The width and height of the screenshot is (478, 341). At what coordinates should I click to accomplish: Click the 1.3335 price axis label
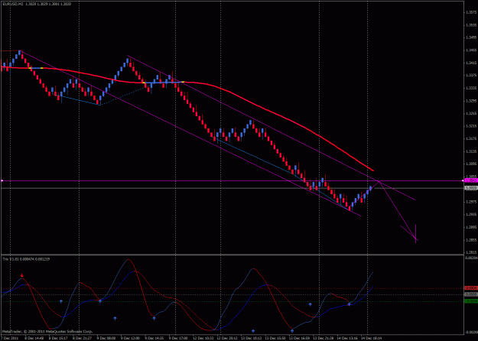471,88
